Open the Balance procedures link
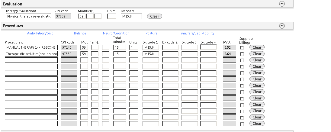The height and width of the screenshot is (132, 331). pyautogui.click(x=80, y=33)
